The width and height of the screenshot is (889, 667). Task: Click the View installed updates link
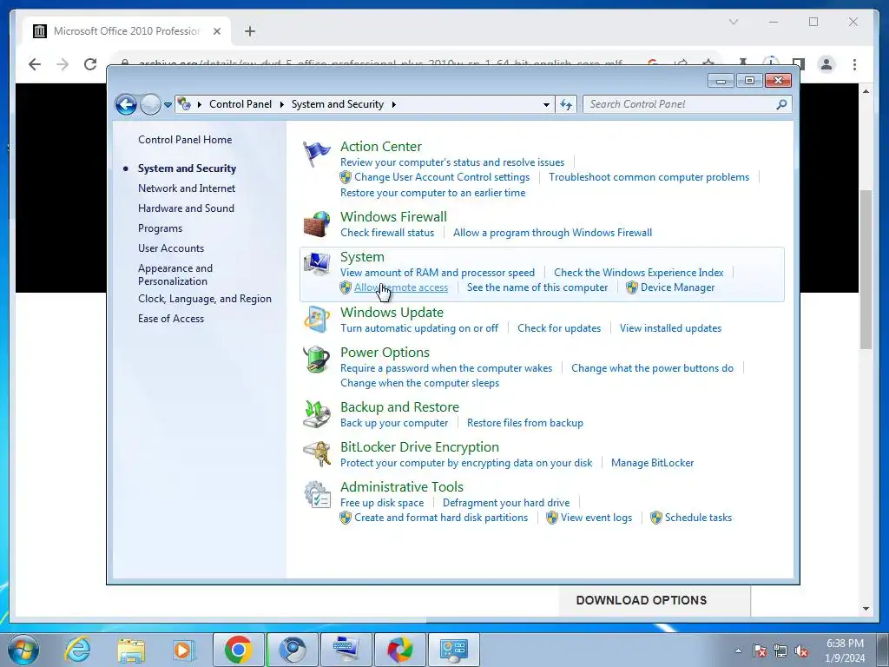[671, 327]
